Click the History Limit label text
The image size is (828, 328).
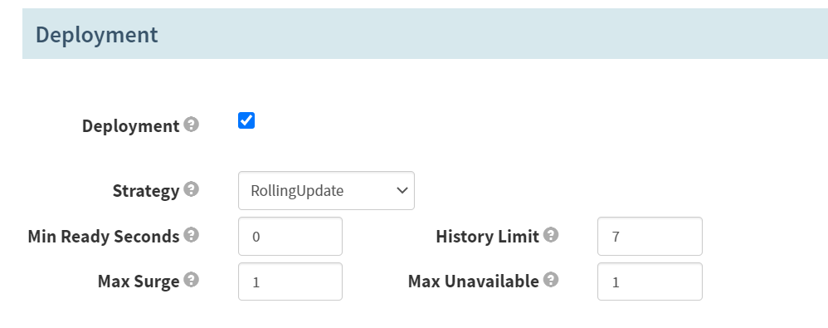point(487,236)
